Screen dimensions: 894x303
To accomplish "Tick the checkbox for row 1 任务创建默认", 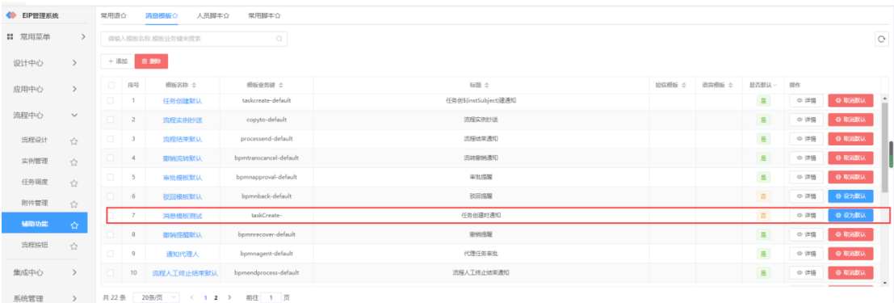I will (x=111, y=100).
